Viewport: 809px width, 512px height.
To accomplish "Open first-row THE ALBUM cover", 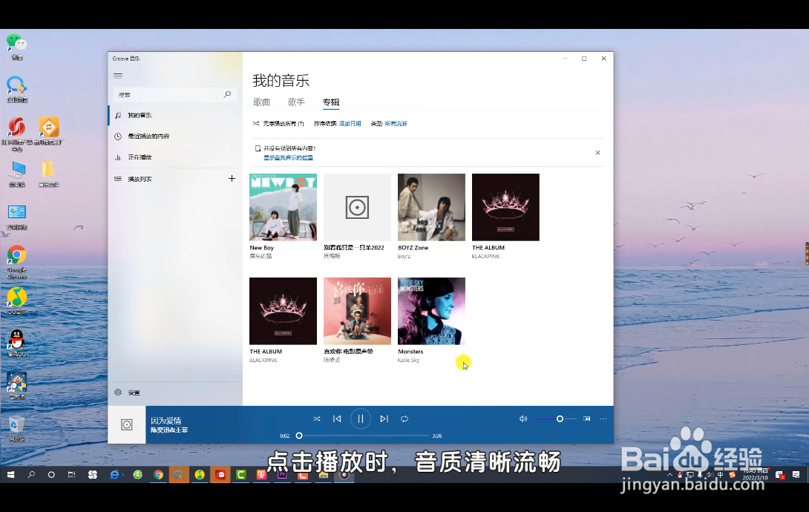I will (505, 207).
